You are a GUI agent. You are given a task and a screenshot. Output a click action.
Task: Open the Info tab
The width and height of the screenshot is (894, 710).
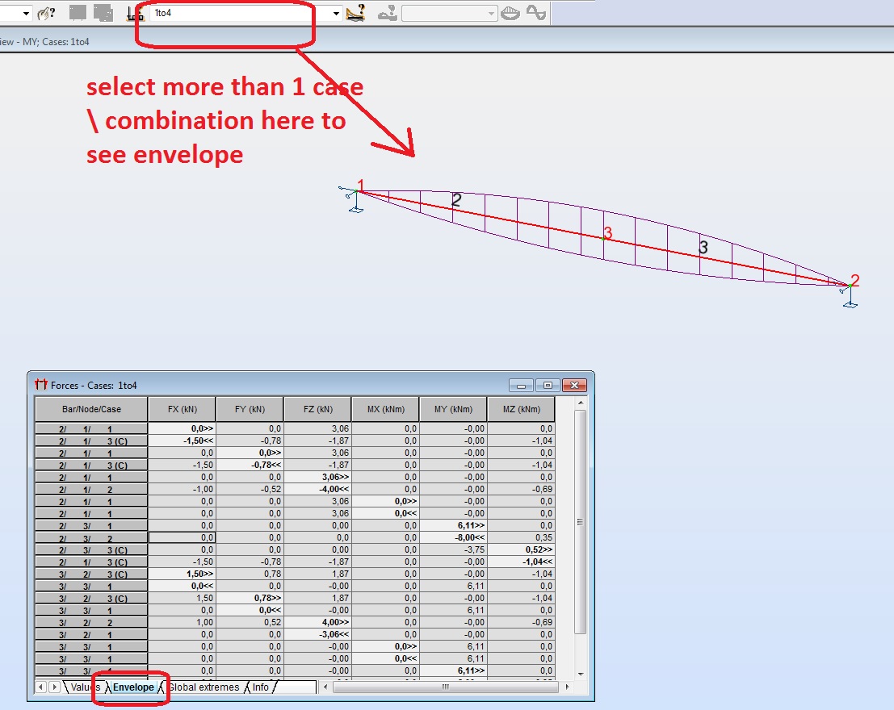pyautogui.click(x=260, y=687)
